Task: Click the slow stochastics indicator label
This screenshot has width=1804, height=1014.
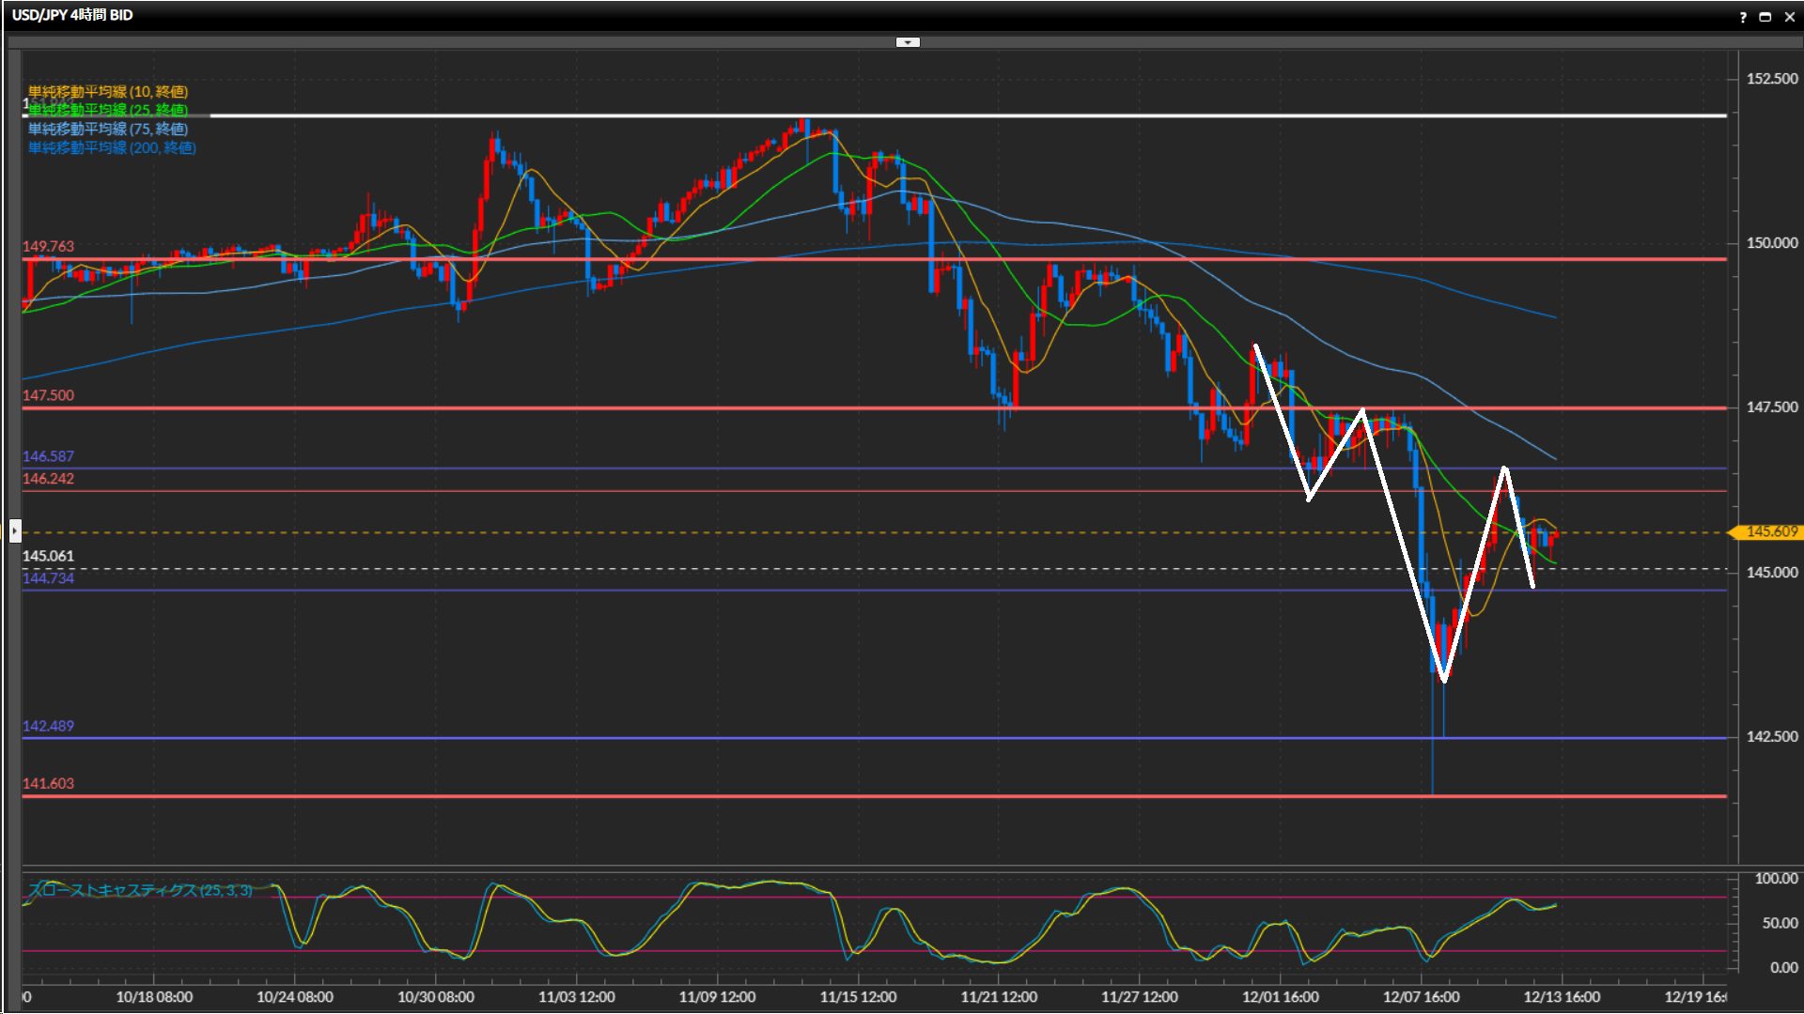Action: pos(140,889)
